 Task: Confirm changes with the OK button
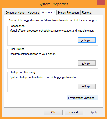53,112
